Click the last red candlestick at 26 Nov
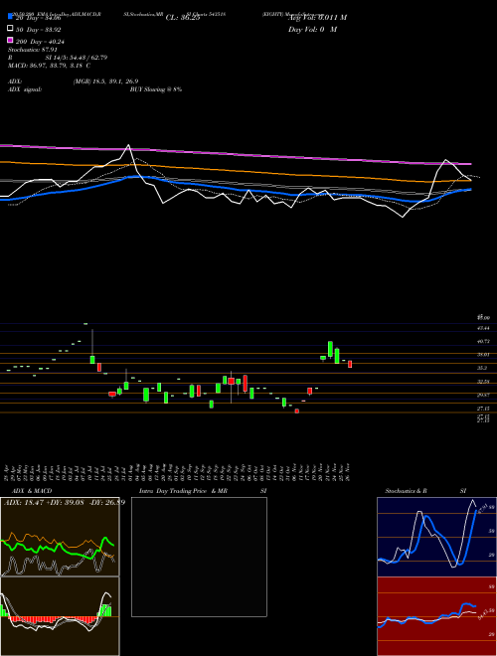This screenshot has width=497, height=656. pyautogui.click(x=350, y=364)
